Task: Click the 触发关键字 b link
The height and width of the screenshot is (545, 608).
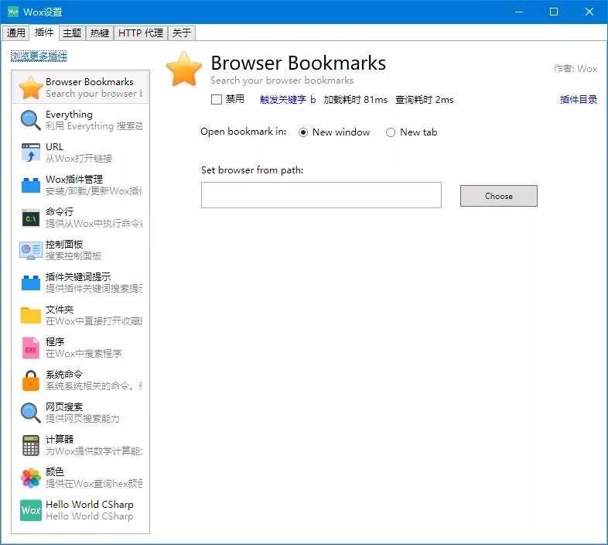Action: (x=288, y=100)
